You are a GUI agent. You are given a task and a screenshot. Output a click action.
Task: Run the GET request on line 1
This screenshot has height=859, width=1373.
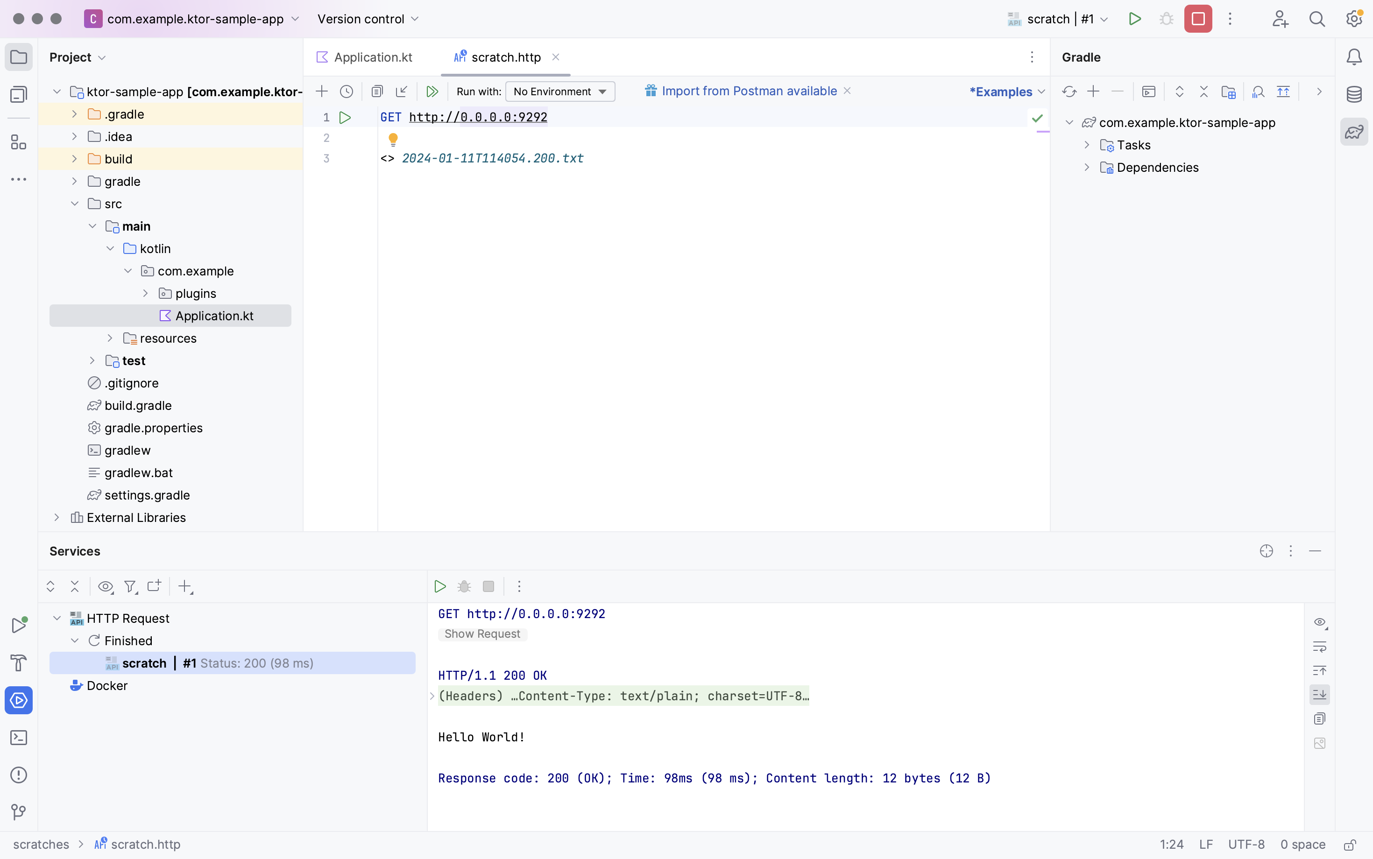[x=346, y=117]
